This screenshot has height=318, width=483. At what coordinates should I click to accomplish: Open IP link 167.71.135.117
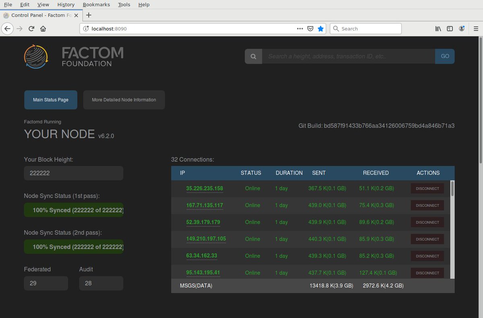pos(204,205)
